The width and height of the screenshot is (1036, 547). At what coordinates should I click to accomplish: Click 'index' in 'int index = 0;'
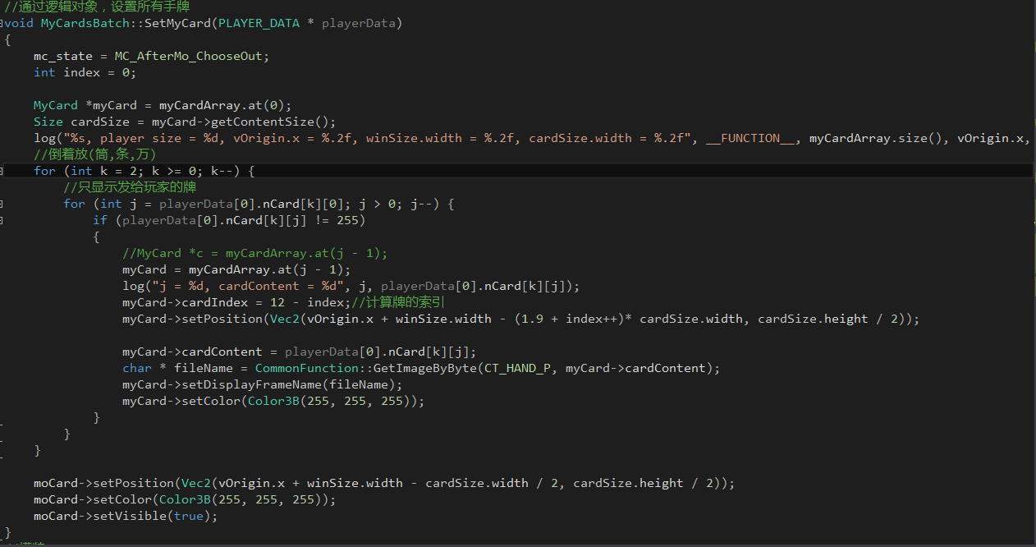(81, 72)
